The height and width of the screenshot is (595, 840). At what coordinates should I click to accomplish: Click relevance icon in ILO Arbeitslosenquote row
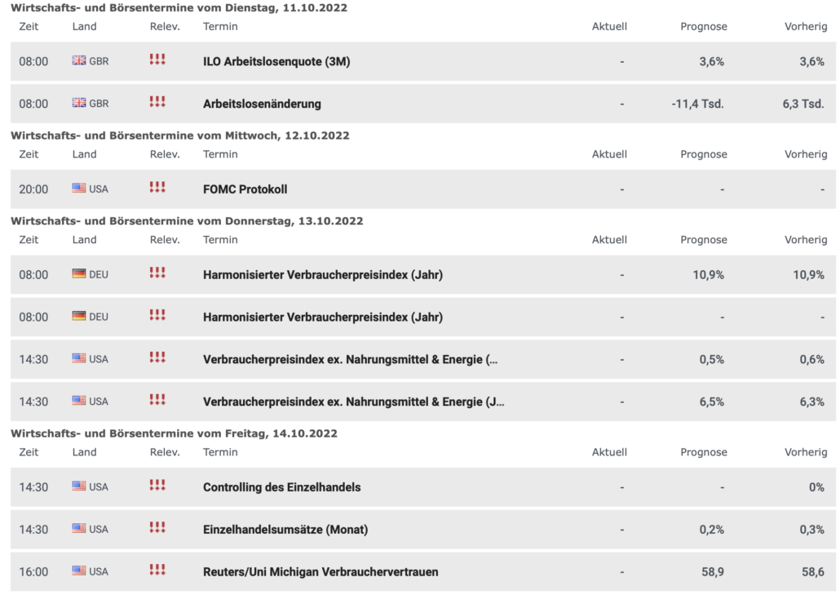coord(157,60)
